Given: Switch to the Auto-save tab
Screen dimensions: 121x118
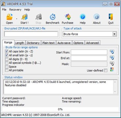Looking at the screenshot, I should [64, 43].
